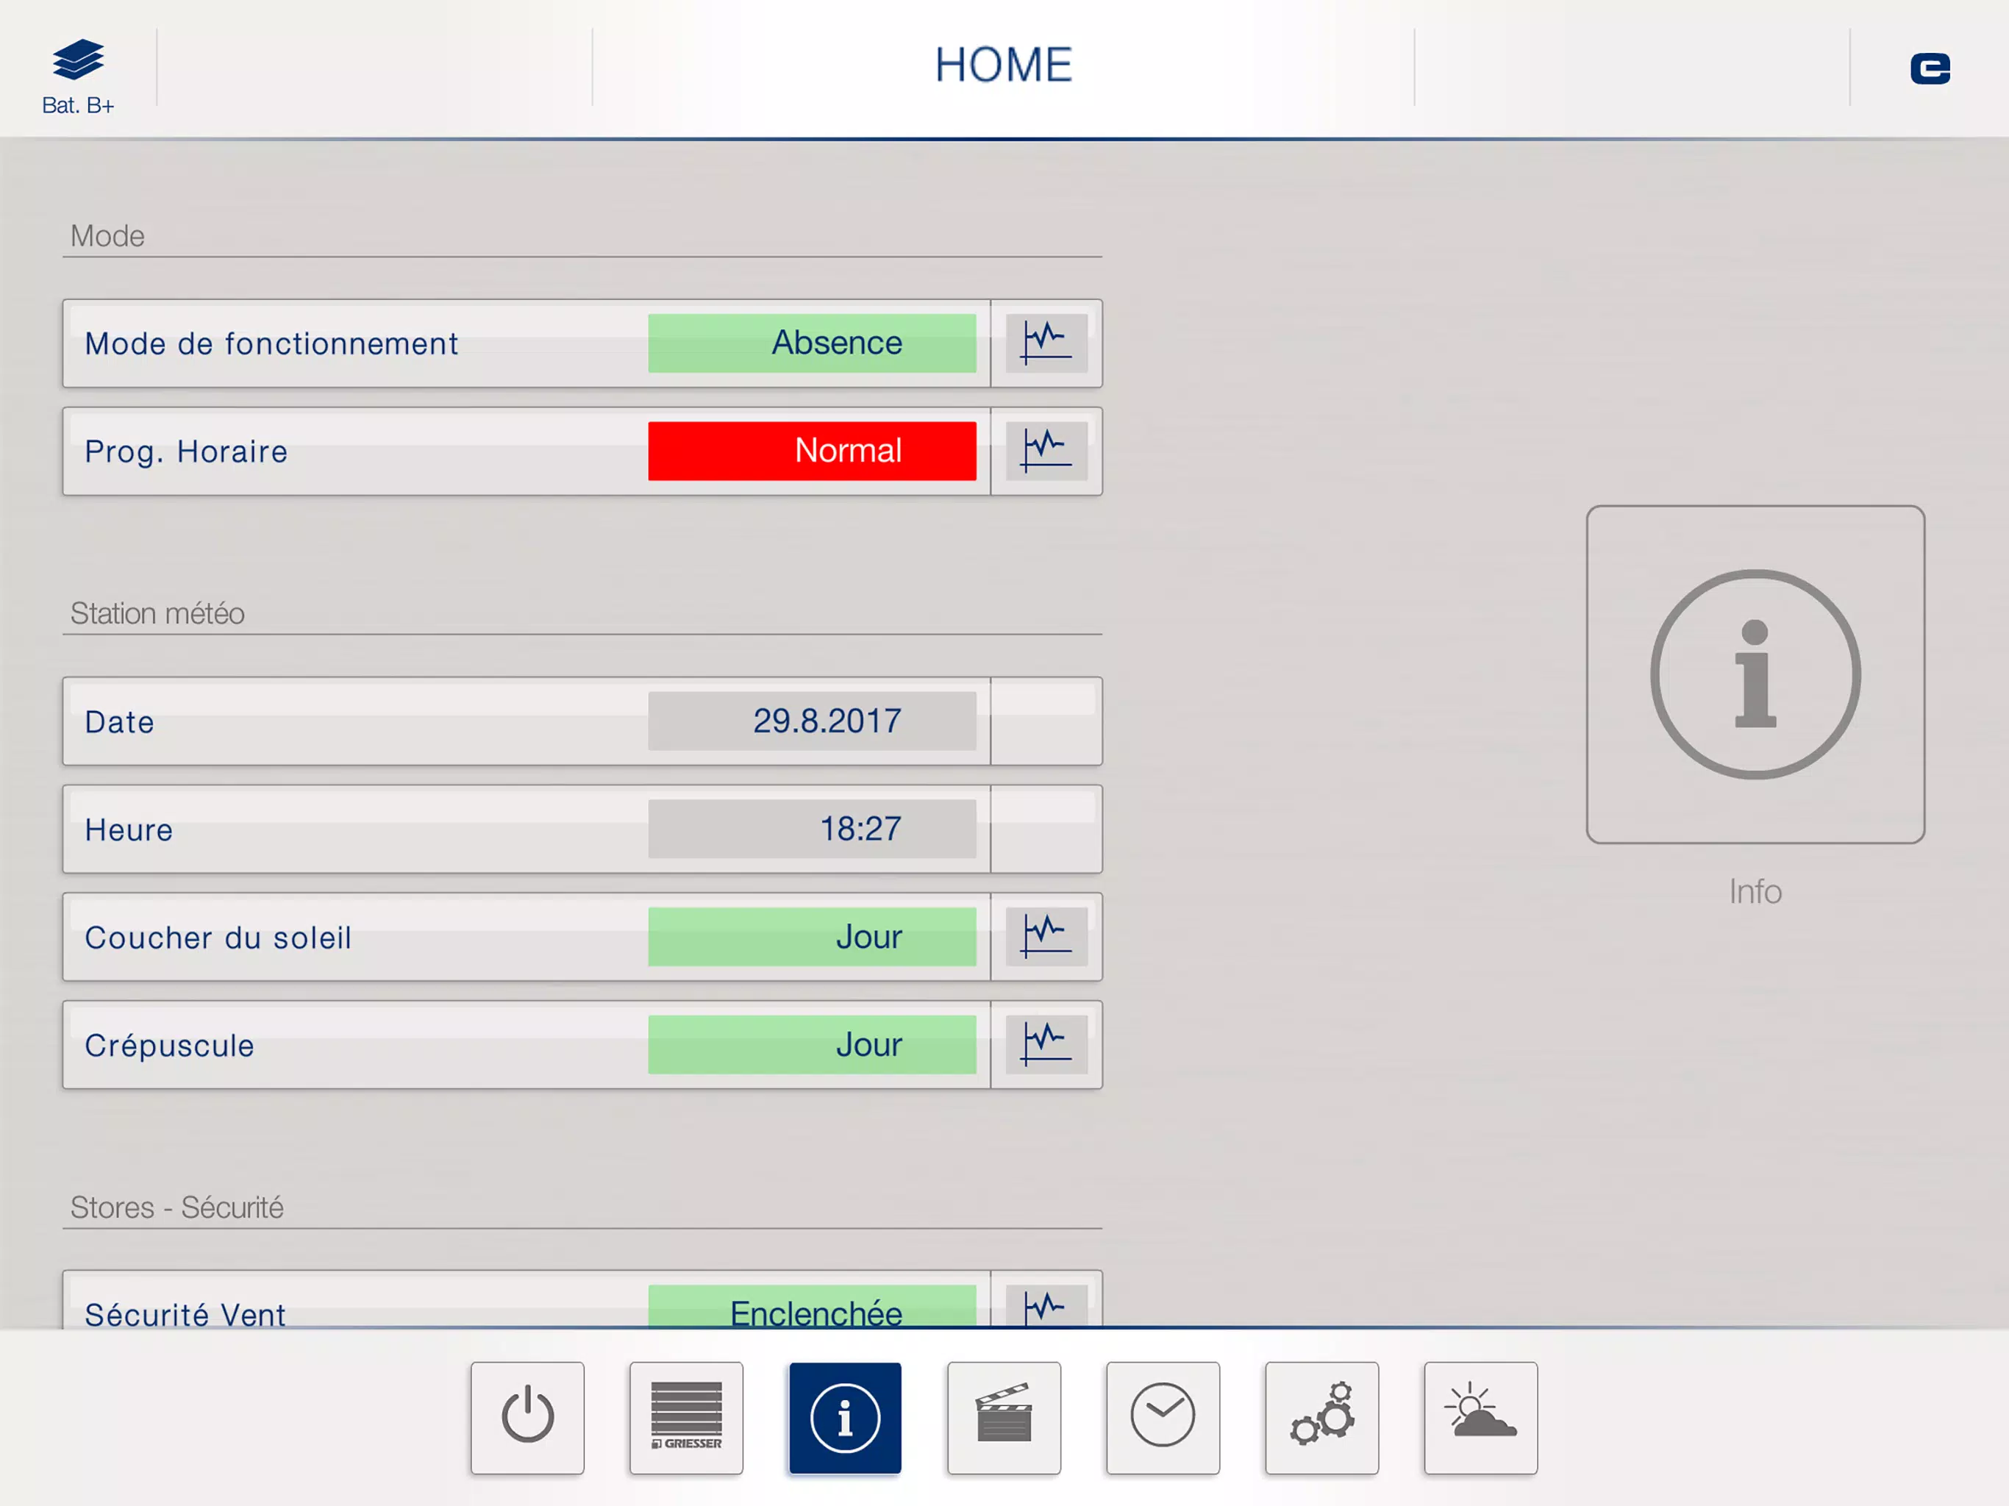Open the large Info tile
2009x1506 pixels.
pos(1755,674)
